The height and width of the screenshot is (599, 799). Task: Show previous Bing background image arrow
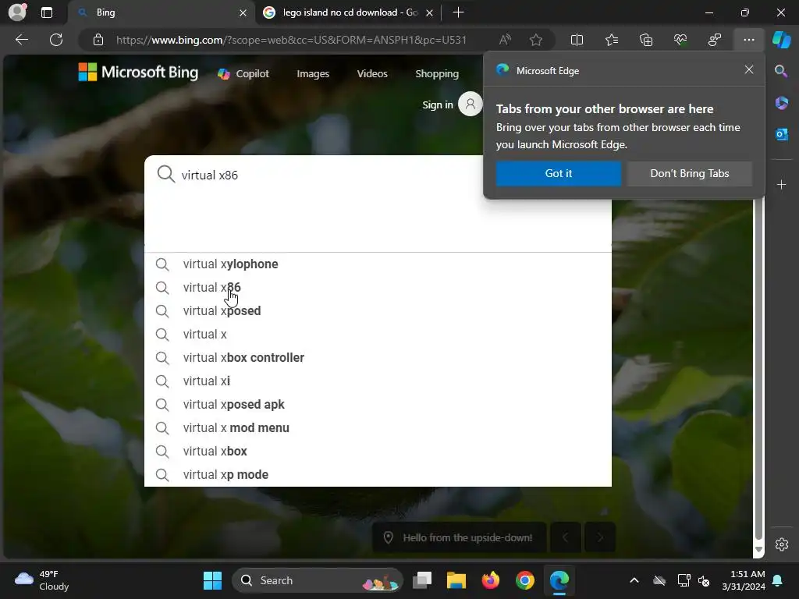[565, 537]
